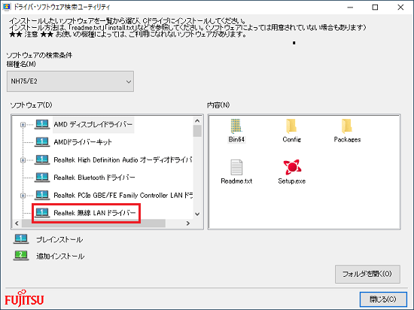The width and height of the screenshot is (414, 310).
Task: Click the 閉じる(C) button
Action: pos(383,299)
